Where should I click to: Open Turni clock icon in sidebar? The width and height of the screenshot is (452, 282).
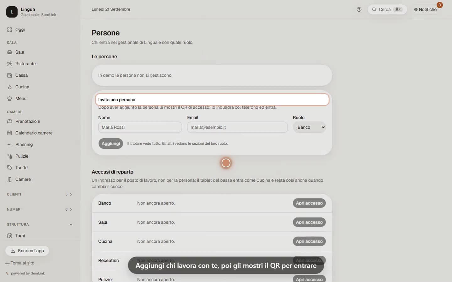(9, 236)
